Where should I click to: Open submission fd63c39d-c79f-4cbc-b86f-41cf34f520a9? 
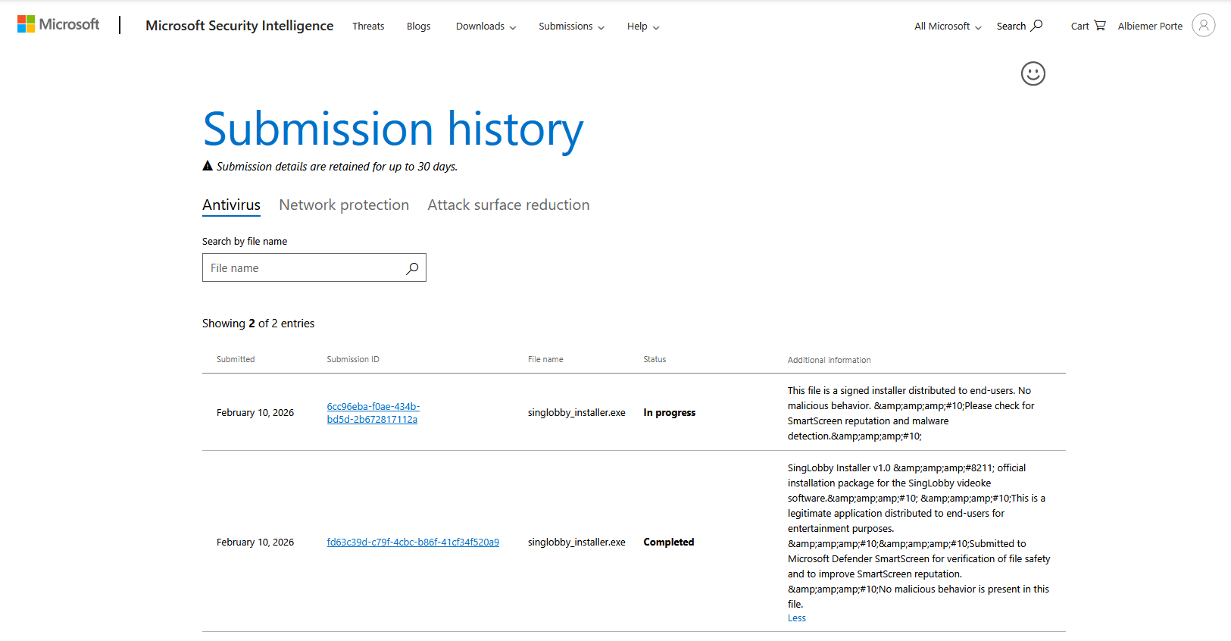[413, 543]
